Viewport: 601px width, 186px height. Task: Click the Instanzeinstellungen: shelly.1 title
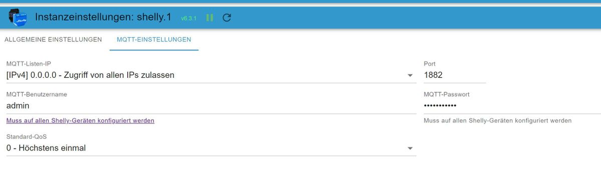[x=103, y=17]
